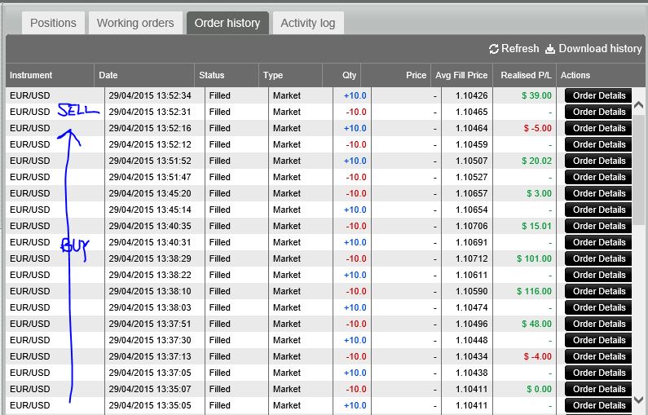Open Order Details for 13:38:29 order
648x415 pixels.
[598, 258]
